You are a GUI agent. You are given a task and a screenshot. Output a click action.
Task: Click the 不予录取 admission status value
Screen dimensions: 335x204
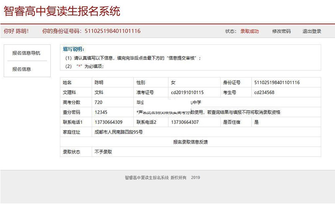103,152
